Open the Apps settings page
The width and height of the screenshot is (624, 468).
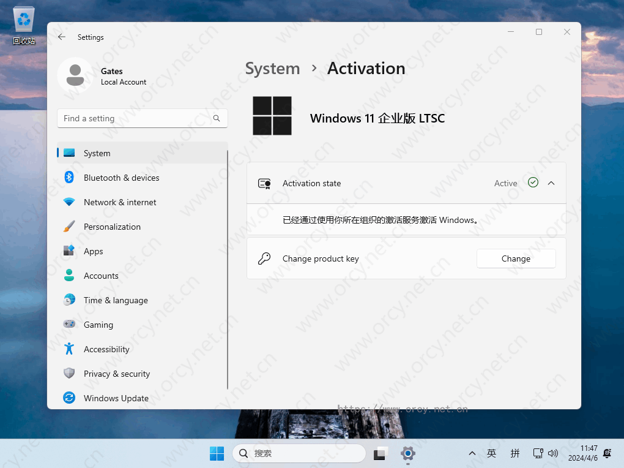tap(143, 251)
